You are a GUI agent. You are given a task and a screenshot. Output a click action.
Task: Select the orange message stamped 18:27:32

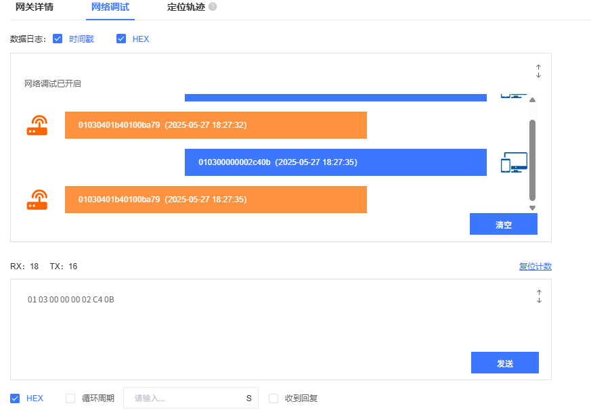coord(215,125)
